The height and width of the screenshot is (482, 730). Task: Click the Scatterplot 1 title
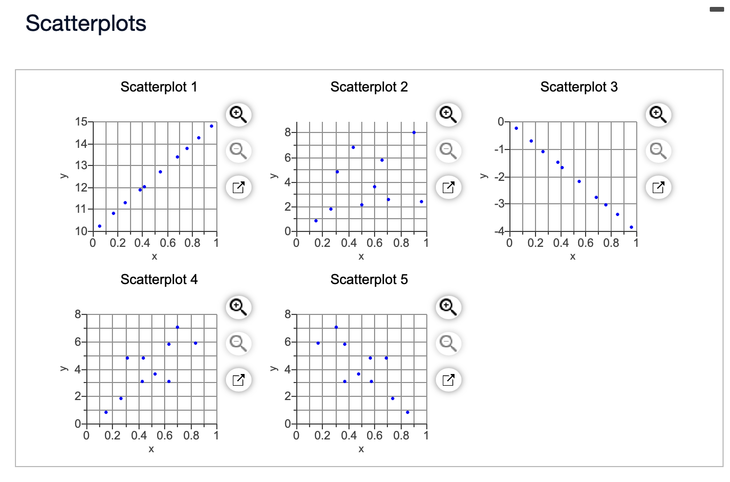[159, 87]
